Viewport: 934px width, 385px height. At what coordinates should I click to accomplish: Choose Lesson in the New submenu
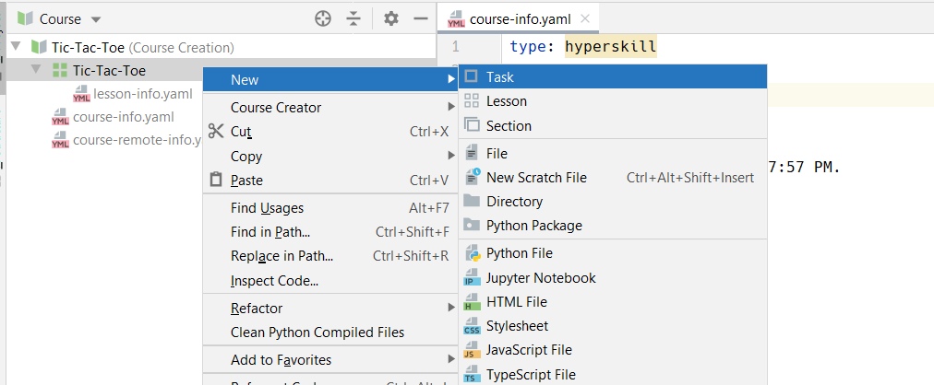click(x=506, y=101)
